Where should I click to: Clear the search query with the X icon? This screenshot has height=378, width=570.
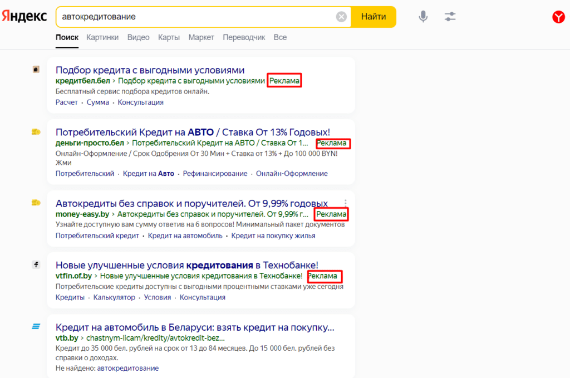click(341, 17)
